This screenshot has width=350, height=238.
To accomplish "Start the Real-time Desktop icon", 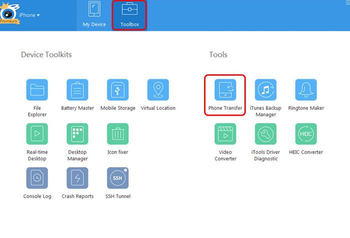I will pos(37,134).
